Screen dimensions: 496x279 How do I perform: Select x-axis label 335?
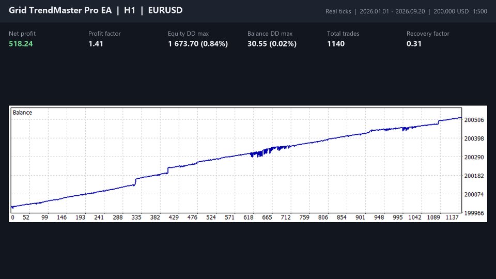(136, 218)
